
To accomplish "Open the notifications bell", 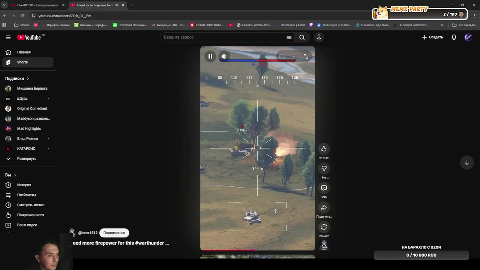I will point(454,37).
